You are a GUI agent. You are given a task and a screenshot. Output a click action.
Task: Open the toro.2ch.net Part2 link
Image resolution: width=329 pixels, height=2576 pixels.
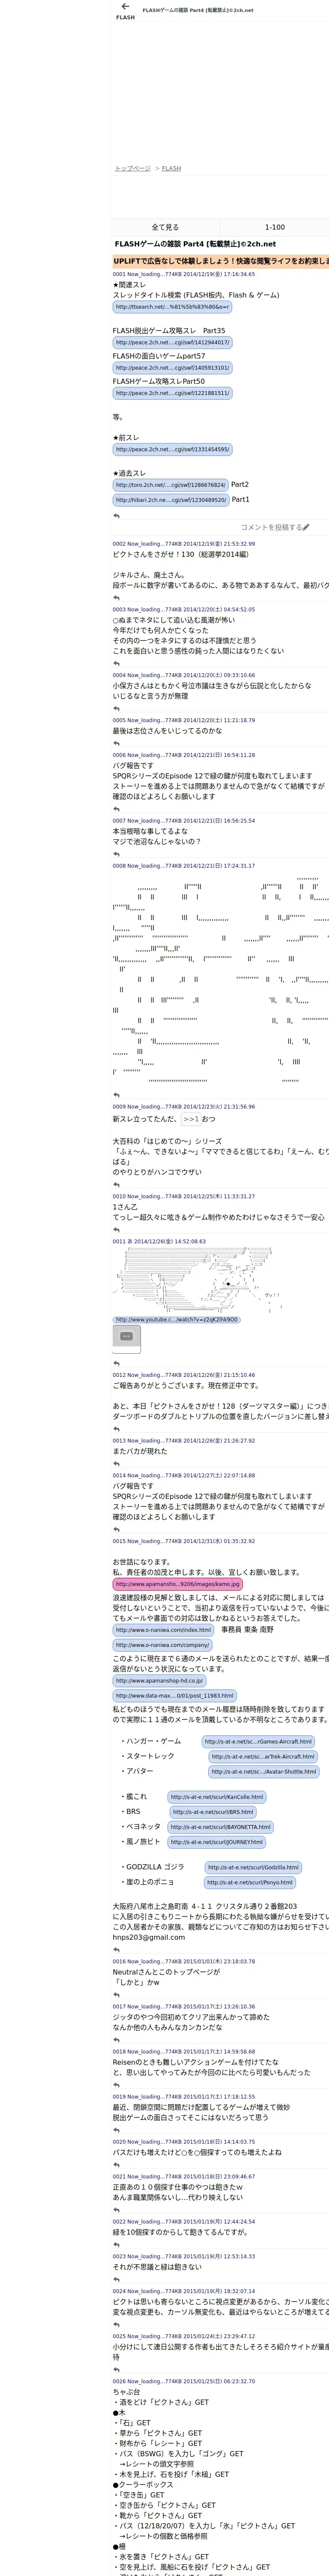pyautogui.click(x=170, y=485)
